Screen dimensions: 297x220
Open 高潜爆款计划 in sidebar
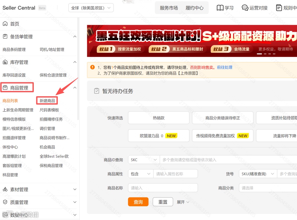14,156
